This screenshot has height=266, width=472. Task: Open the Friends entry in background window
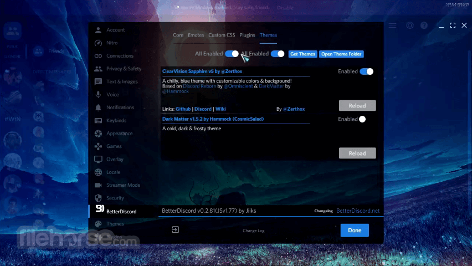[x=50, y=51]
